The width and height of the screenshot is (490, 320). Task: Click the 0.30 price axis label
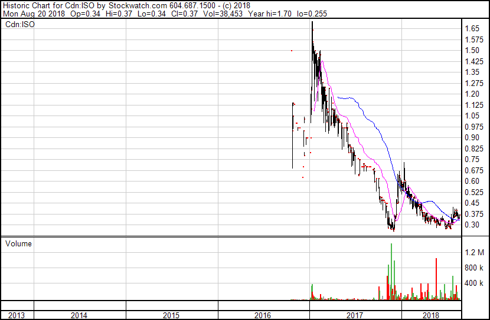(x=472, y=225)
